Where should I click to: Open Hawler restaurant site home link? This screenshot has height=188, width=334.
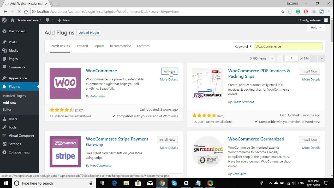[26, 20]
